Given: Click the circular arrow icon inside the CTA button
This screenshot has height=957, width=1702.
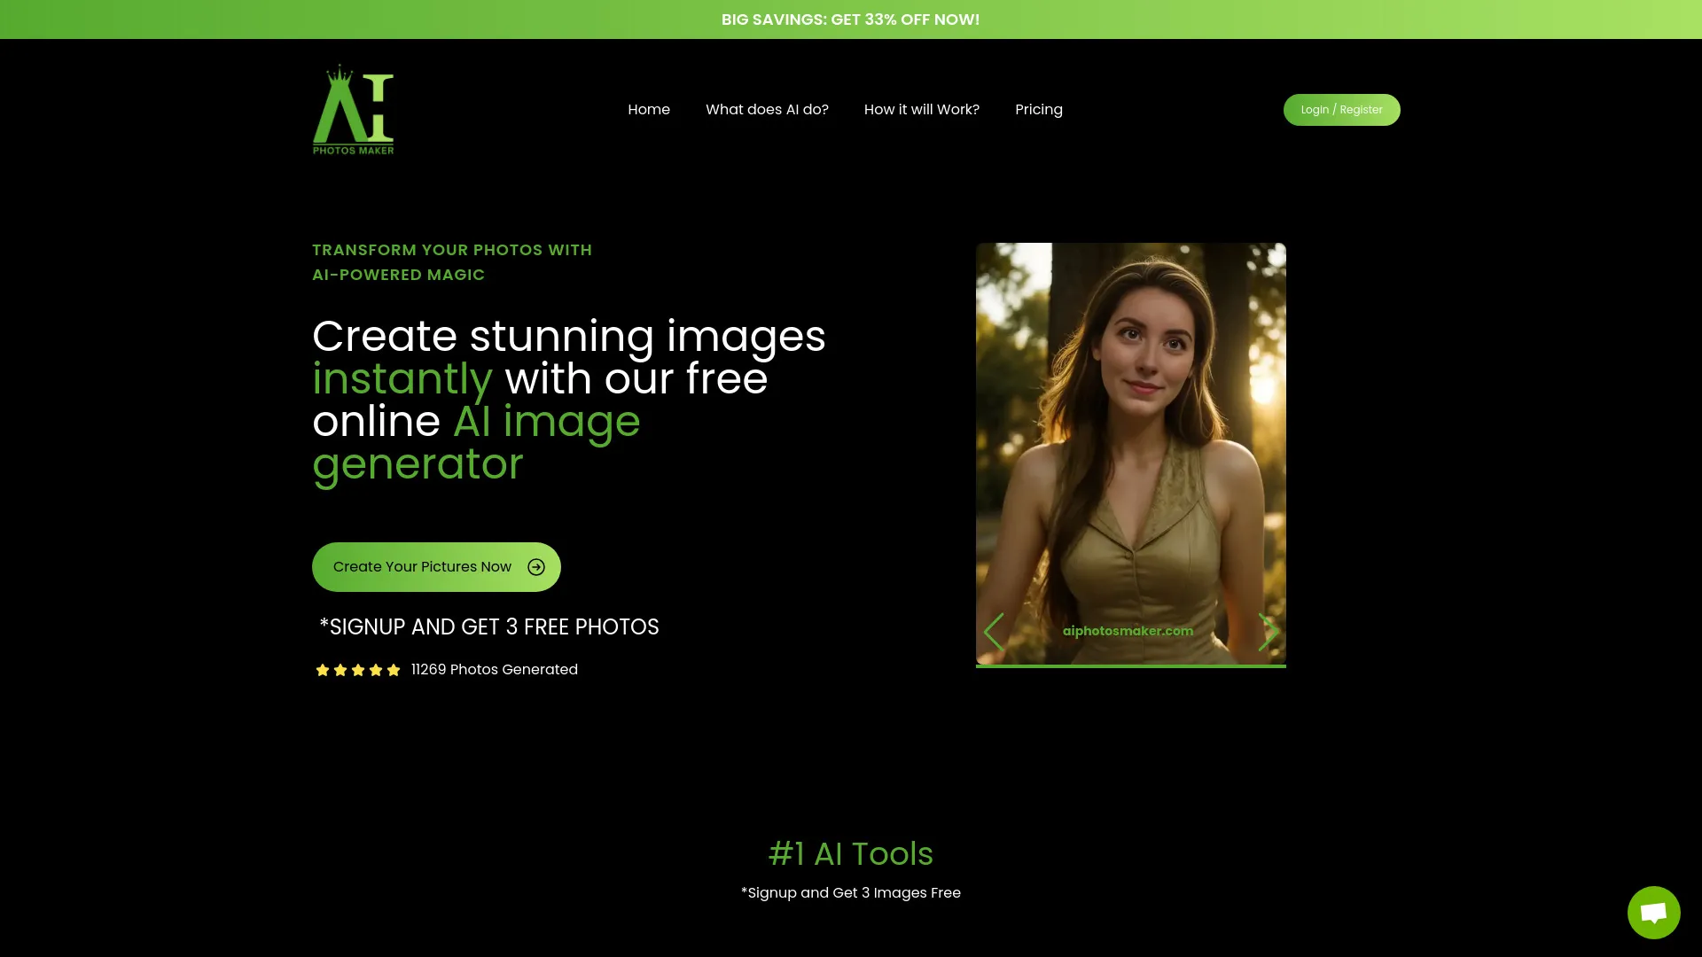Looking at the screenshot, I should coord(536,566).
